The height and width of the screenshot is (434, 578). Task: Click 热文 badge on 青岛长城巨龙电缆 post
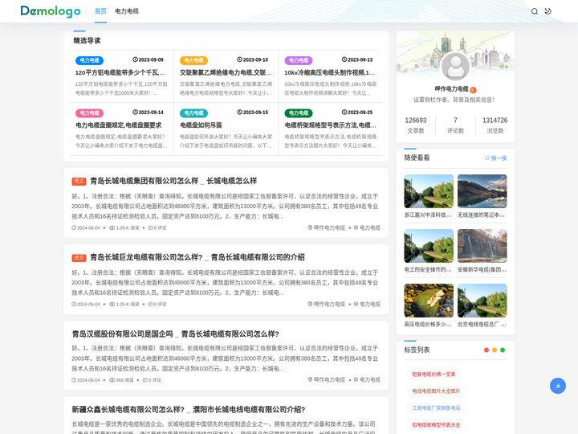pyautogui.click(x=79, y=258)
